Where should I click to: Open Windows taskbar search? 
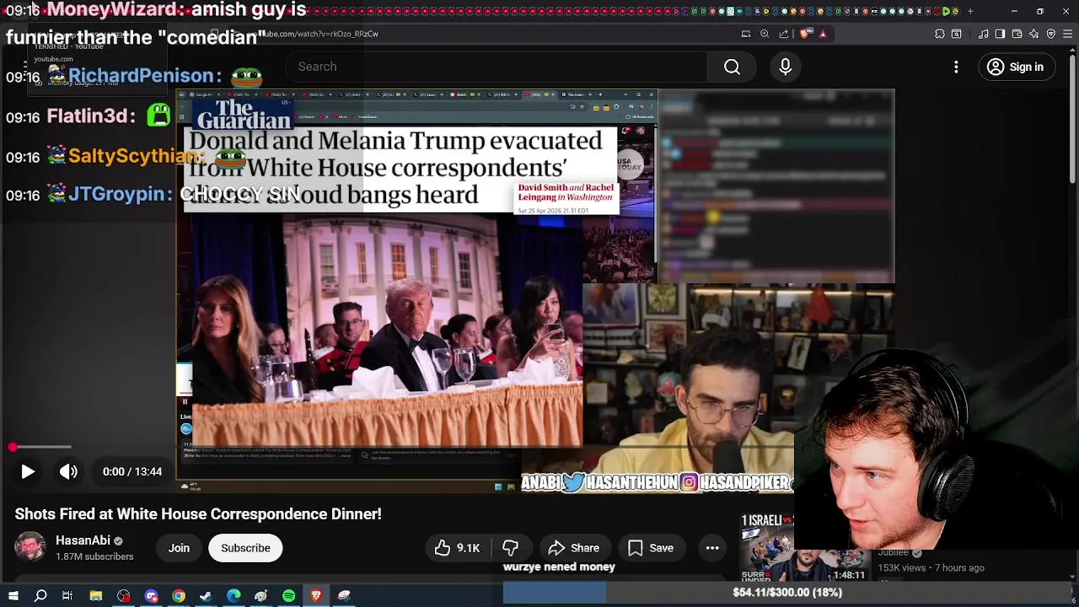pyautogui.click(x=40, y=596)
